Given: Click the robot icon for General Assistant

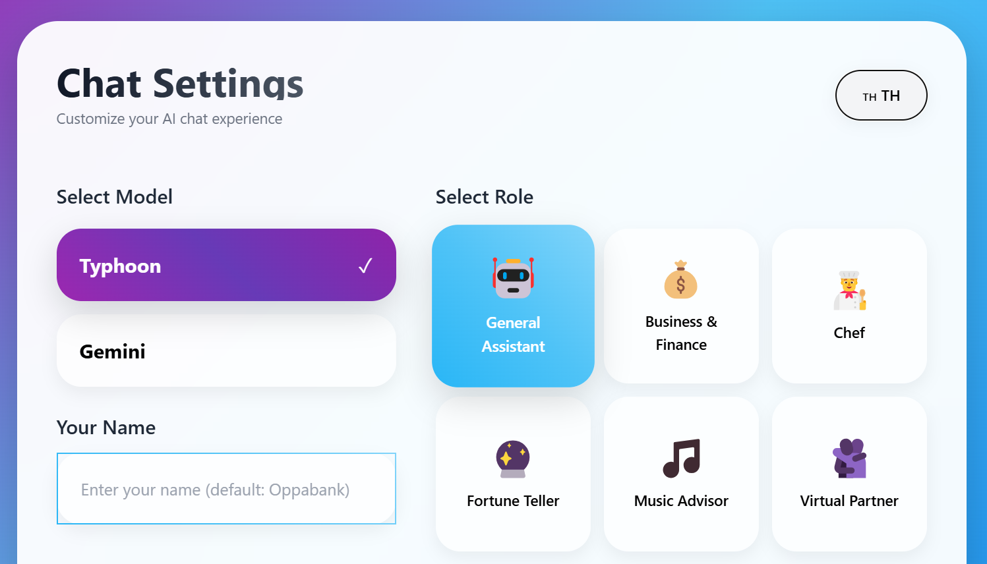Looking at the screenshot, I should click(513, 278).
